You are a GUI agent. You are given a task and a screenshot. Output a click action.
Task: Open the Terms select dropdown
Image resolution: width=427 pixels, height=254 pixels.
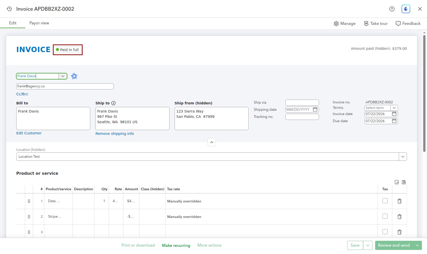point(394,108)
